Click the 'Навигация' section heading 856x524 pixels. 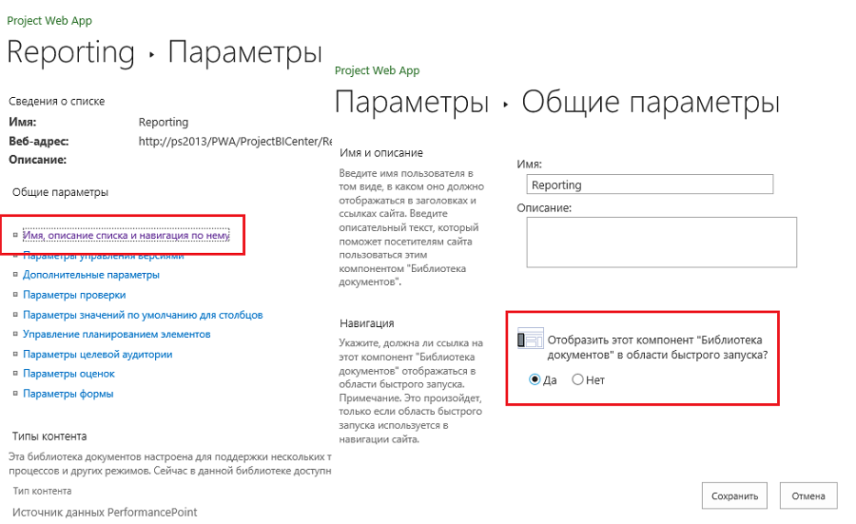pos(367,323)
